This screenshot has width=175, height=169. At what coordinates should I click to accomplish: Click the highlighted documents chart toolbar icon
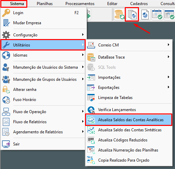click(x=132, y=14)
